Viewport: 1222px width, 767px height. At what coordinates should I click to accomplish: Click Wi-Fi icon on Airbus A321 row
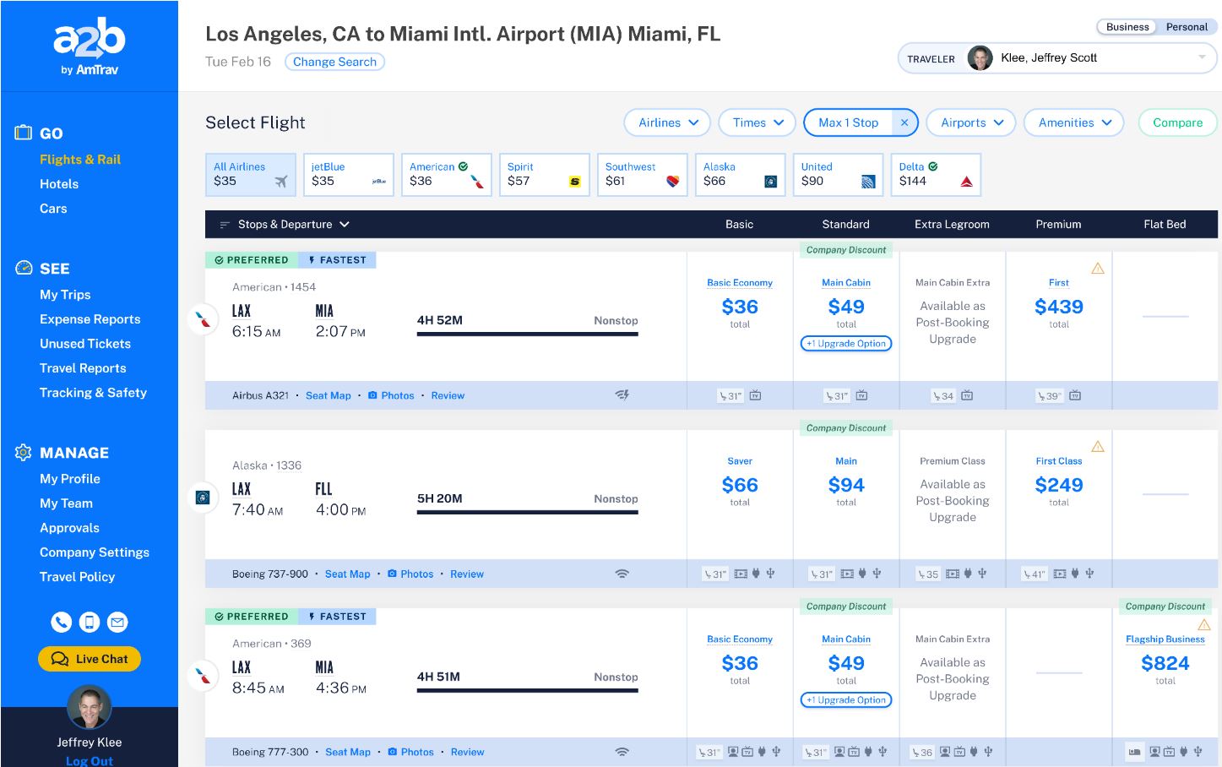click(x=622, y=395)
